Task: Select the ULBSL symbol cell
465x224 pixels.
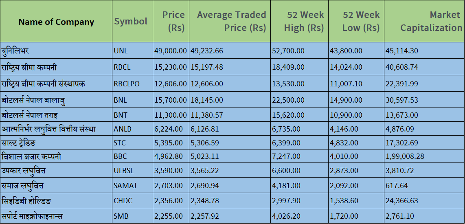Action: coord(123,170)
